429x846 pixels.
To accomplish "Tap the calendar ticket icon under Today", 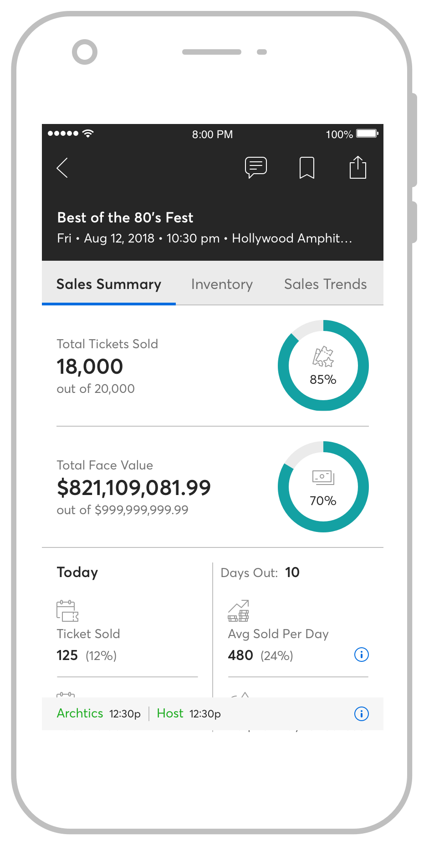I will (67, 611).
